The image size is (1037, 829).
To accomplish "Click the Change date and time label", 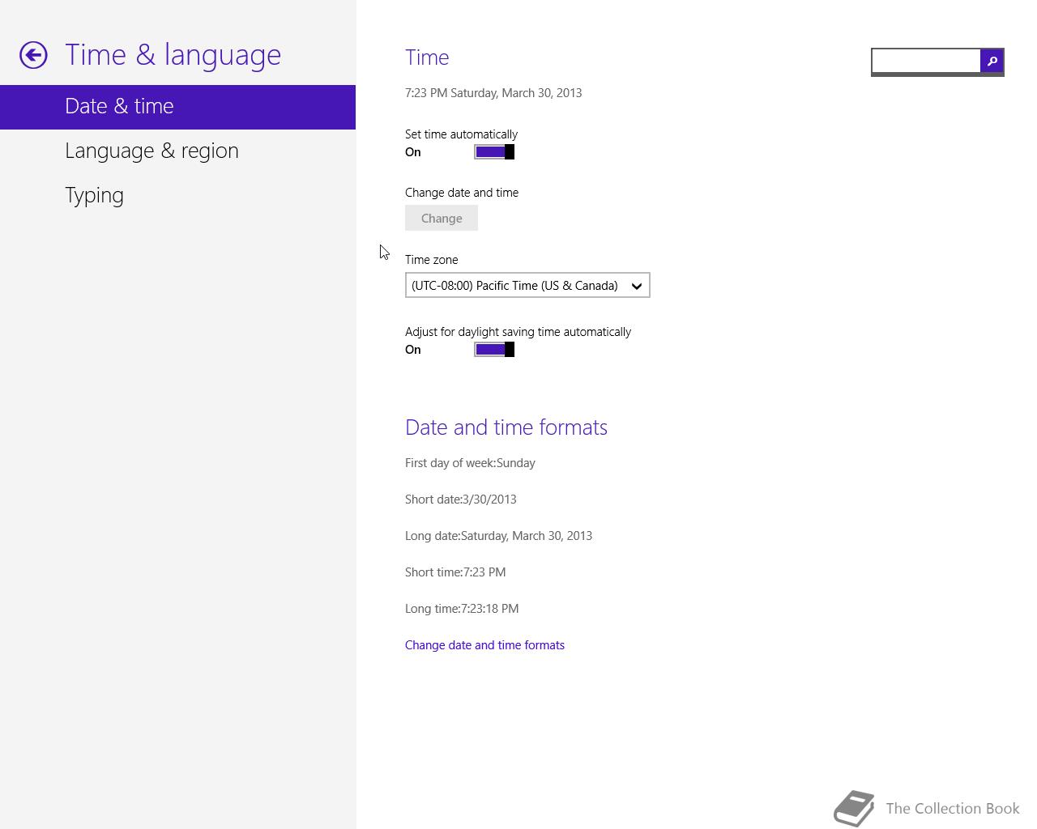I will (462, 193).
